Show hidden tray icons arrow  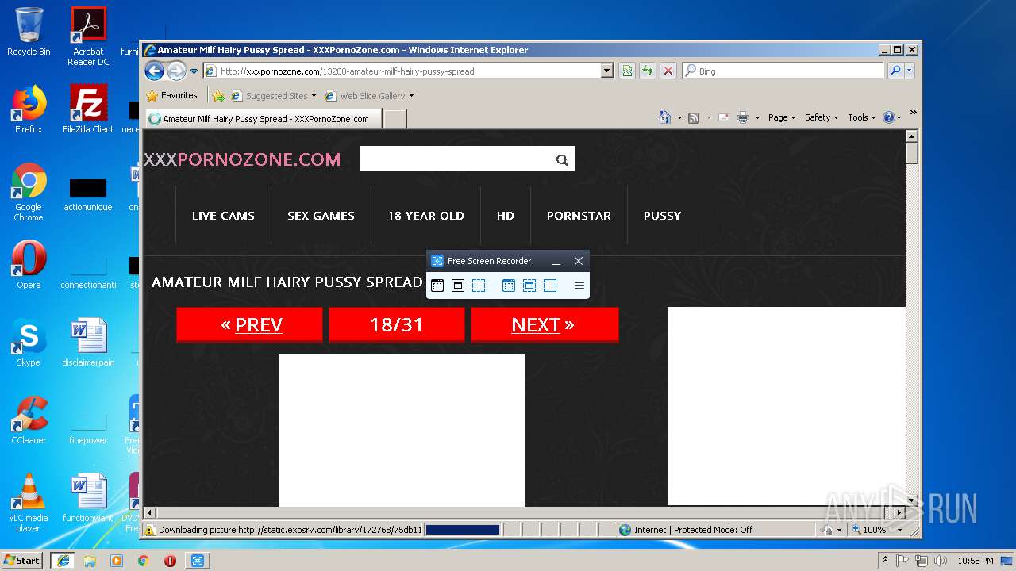(x=886, y=561)
